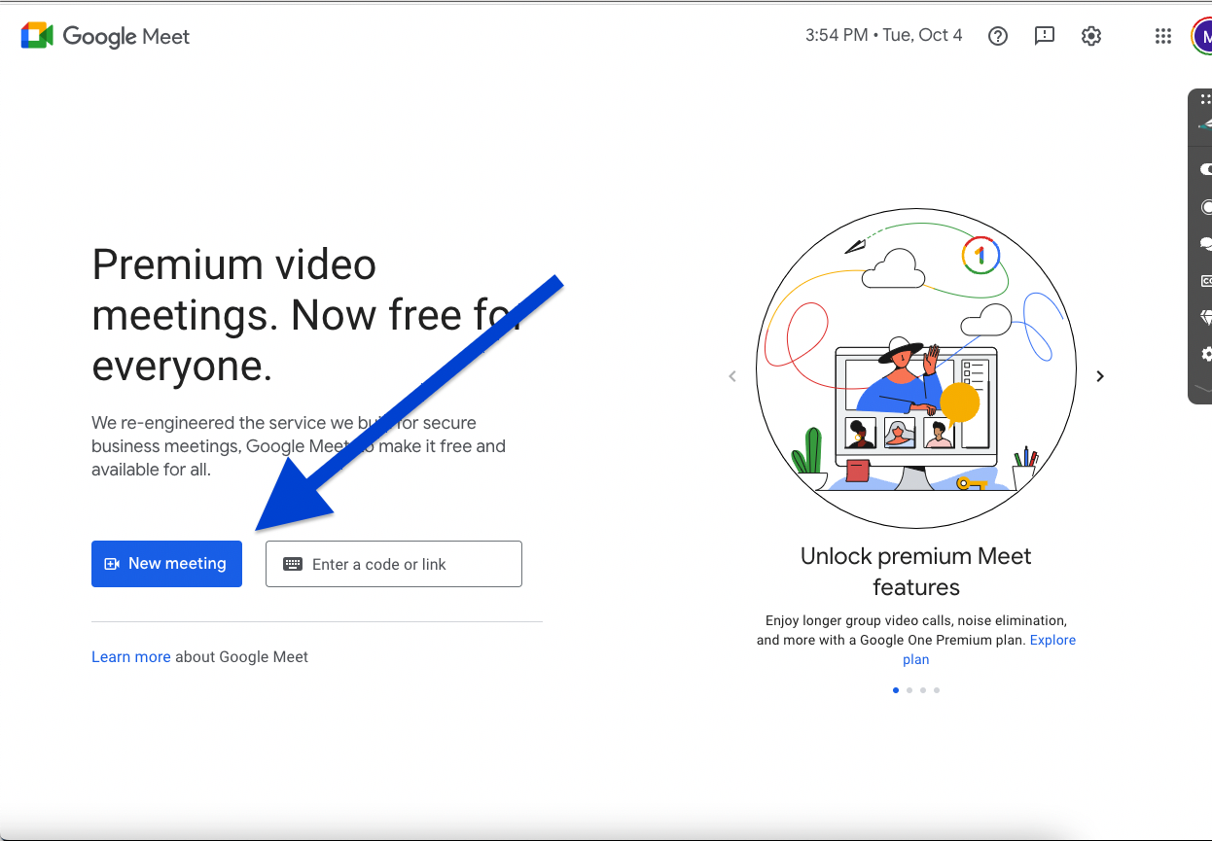
Task: Select the second carousel dot
Action: pyautogui.click(x=909, y=690)
